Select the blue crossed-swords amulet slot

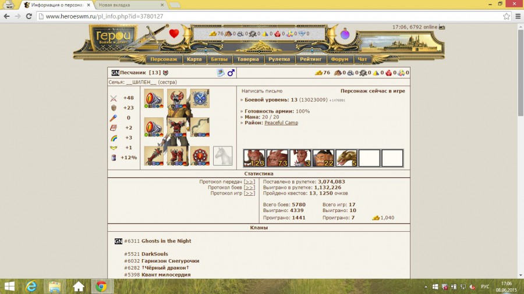pyautogui.click(x=200, y=98)
